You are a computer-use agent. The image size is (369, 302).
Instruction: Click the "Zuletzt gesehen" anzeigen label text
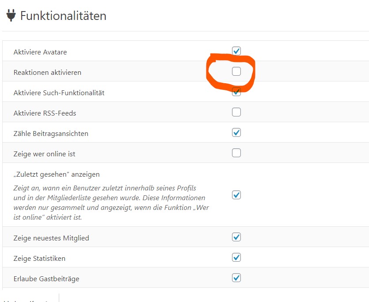[x=57, y=174]
